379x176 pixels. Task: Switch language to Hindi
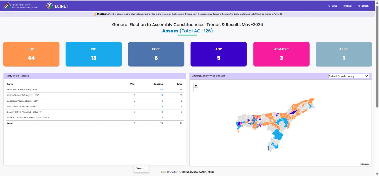point(347,6)
